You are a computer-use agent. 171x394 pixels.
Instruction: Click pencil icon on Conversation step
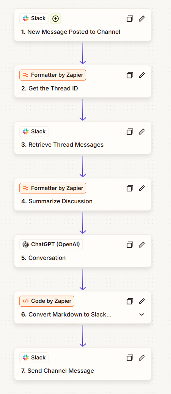click(142, 245)
